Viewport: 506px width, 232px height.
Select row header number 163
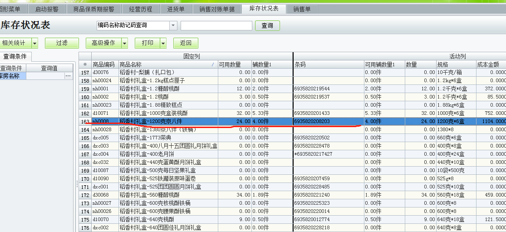click(85, 121)
